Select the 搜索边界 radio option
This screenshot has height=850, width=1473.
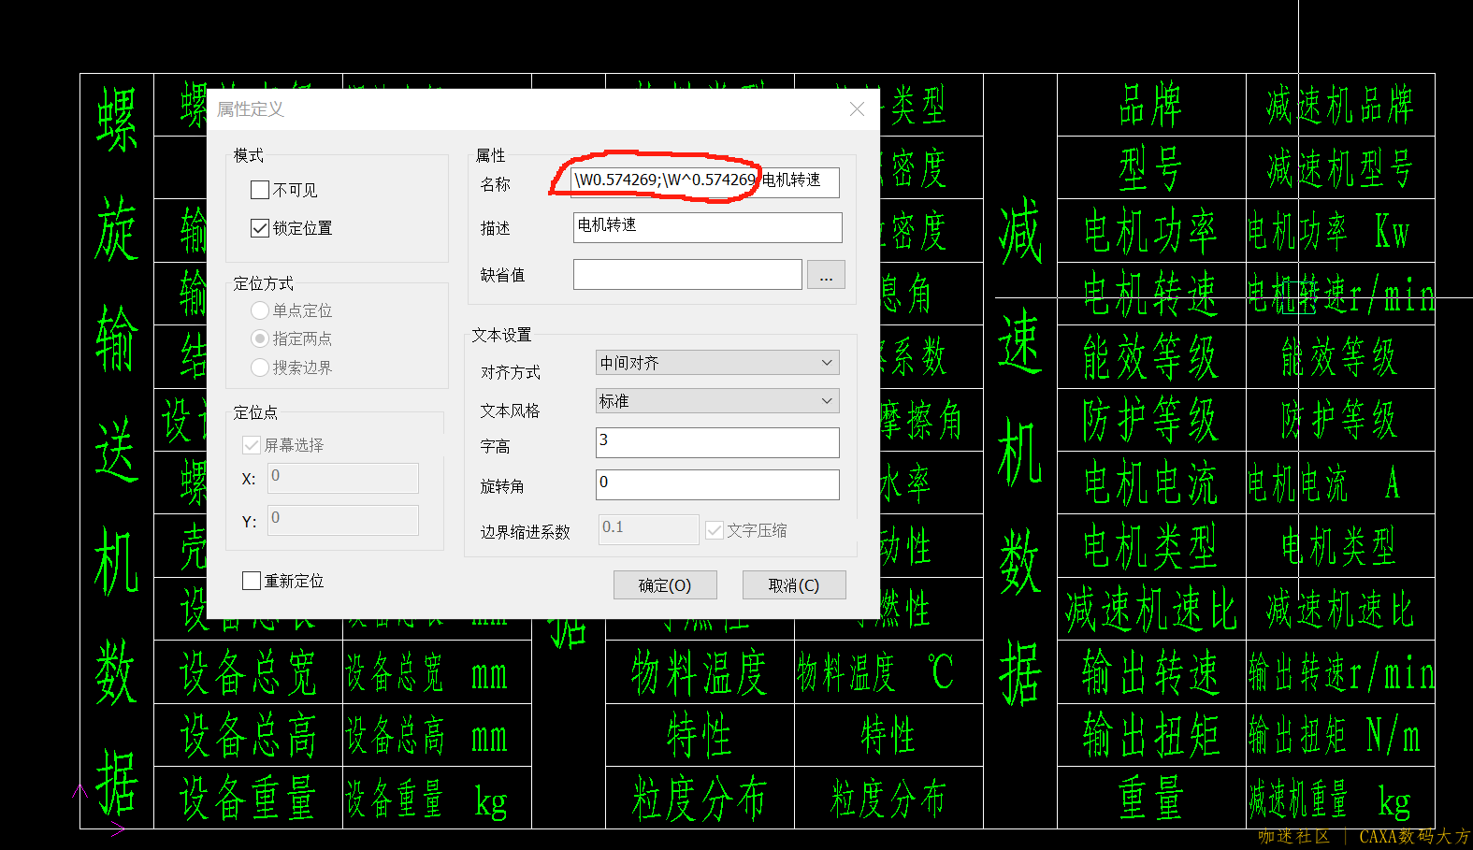point(260,367)
